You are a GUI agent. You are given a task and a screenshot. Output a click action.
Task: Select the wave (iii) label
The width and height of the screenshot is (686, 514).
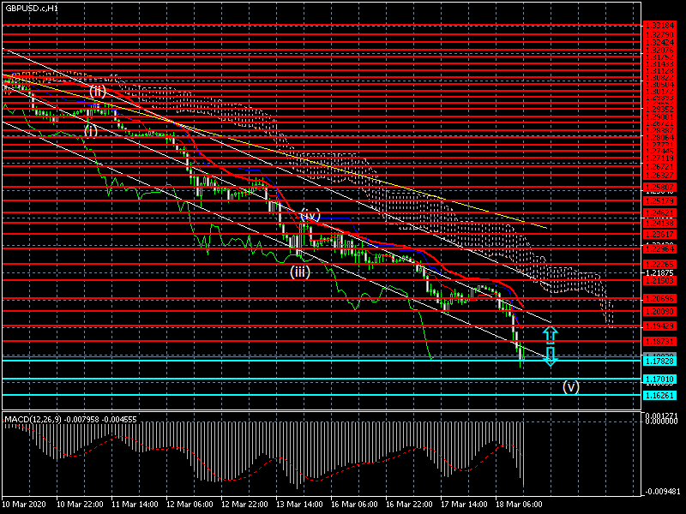point(299,272)
